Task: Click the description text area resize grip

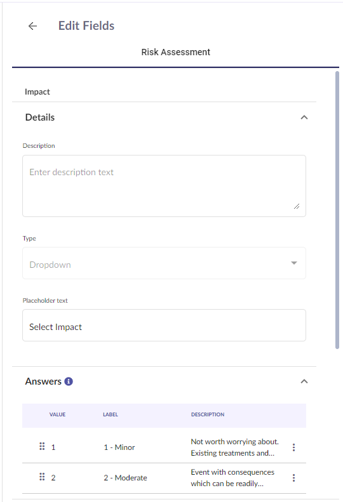Action: point(297,206)
